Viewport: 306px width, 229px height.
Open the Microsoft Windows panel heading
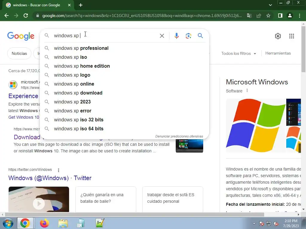click(x=257, y=82)
